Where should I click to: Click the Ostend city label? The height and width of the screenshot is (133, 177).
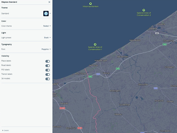(x=153, y=29)
